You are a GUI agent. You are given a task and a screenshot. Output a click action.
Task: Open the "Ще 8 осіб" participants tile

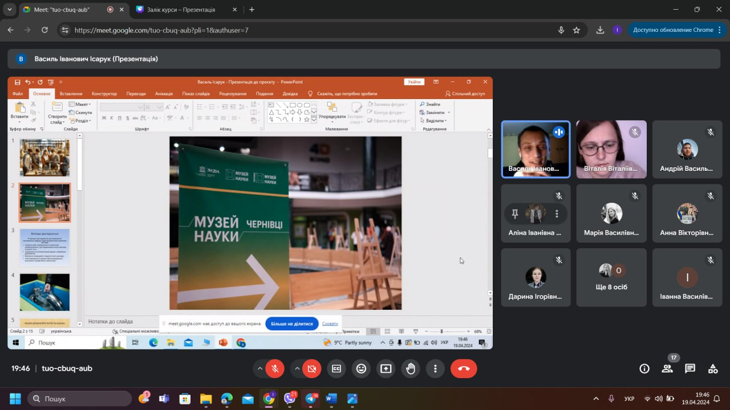click(611, 277)
